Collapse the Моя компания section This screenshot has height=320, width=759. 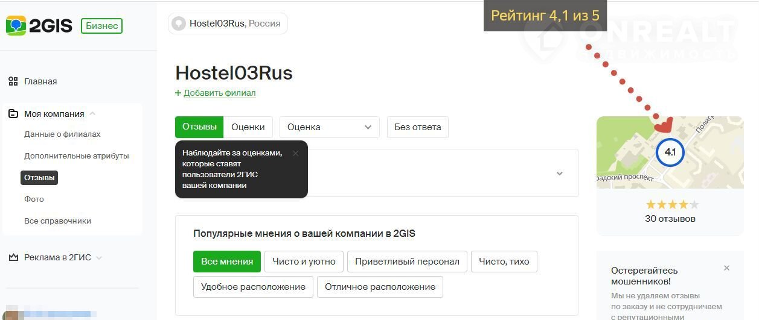pos(92,114)
